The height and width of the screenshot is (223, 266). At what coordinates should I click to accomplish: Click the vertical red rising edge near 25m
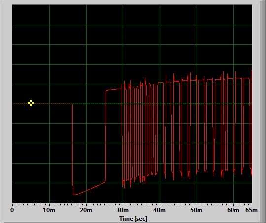[x=106, y=136]
